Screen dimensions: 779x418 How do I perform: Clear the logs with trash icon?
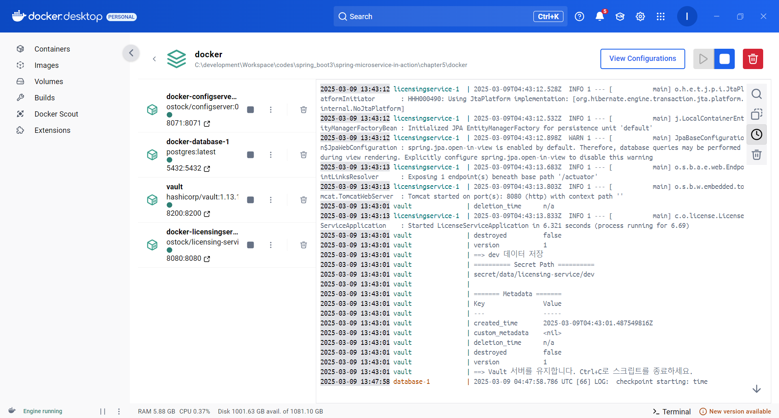pos(757,155)
